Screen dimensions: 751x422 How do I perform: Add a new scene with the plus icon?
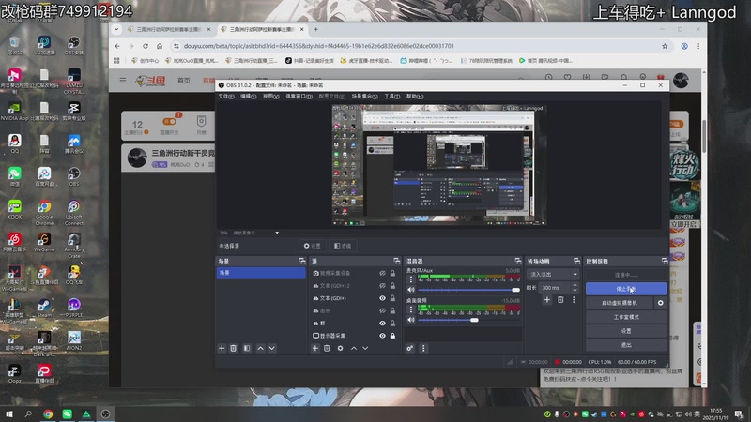[222, 348]
